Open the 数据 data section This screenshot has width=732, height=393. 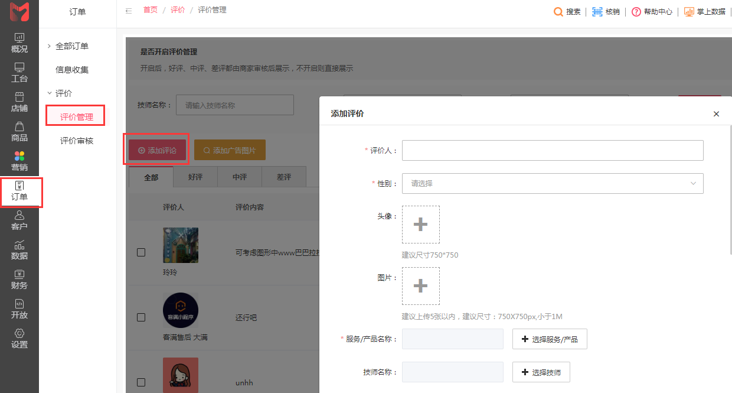(19, 249)
